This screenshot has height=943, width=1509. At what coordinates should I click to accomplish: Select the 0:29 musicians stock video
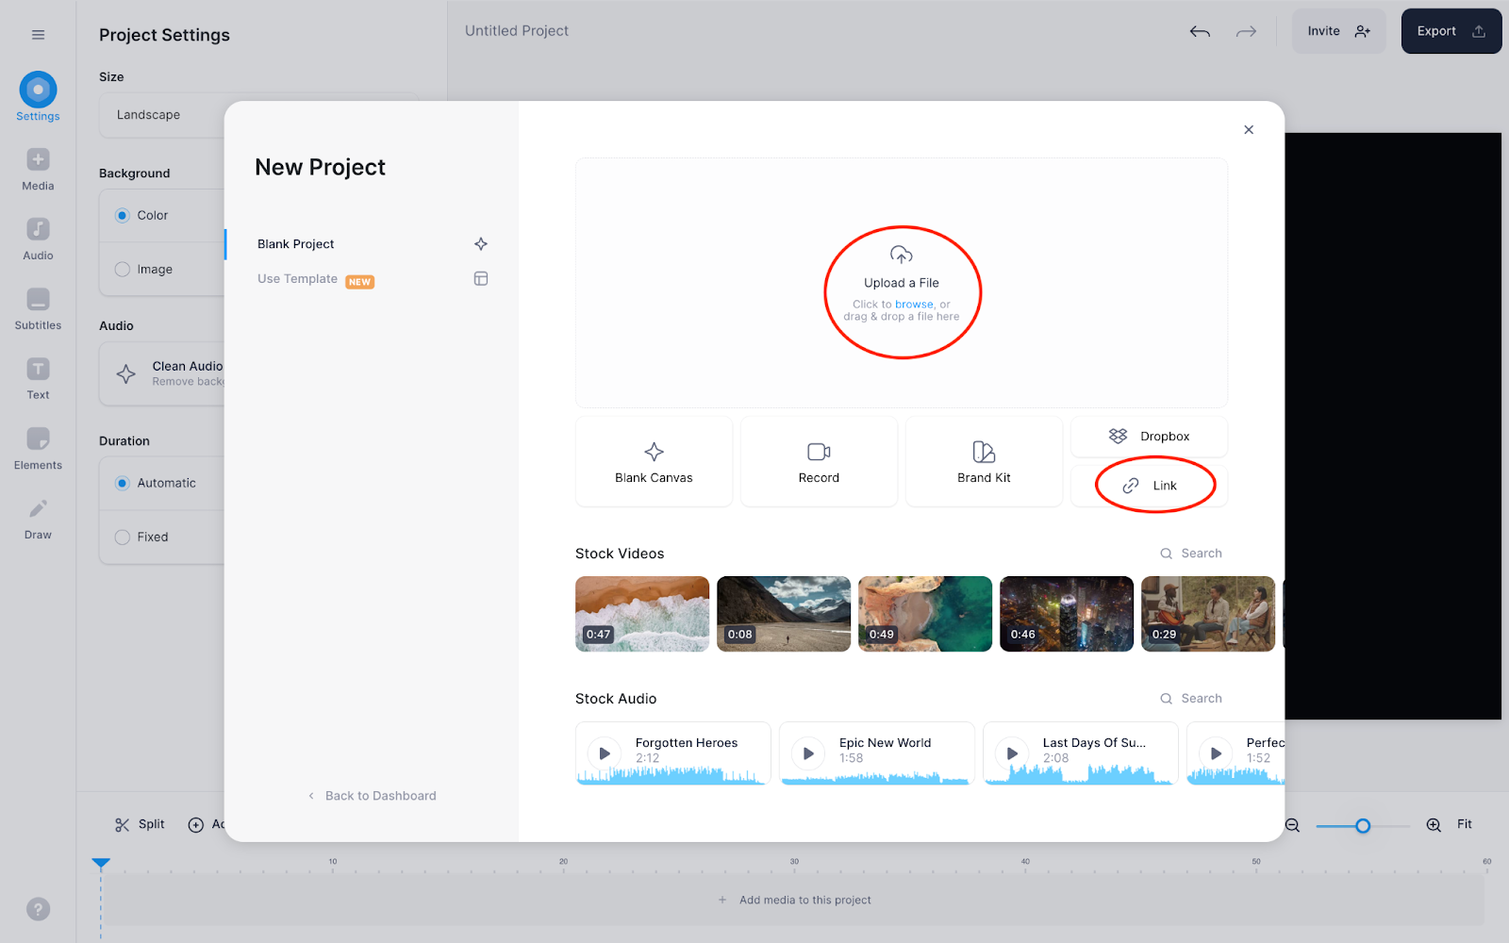click(1208, 614)
